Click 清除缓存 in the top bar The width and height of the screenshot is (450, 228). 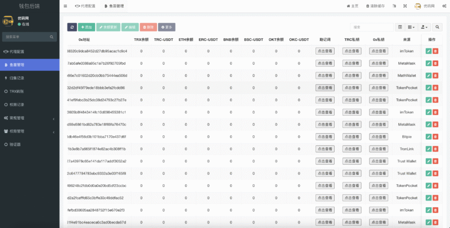(x=374, y=6)
